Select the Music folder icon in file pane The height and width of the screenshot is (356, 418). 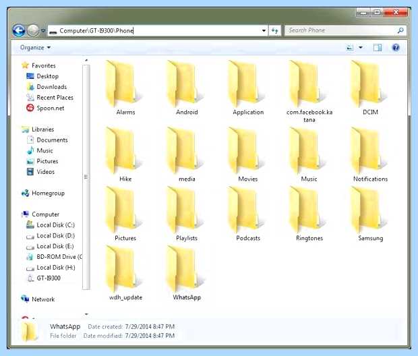click(309, 154)
